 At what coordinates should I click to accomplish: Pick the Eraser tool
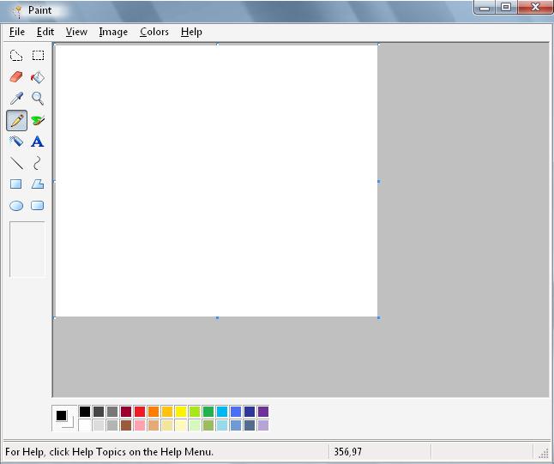(x=16, y=76)
